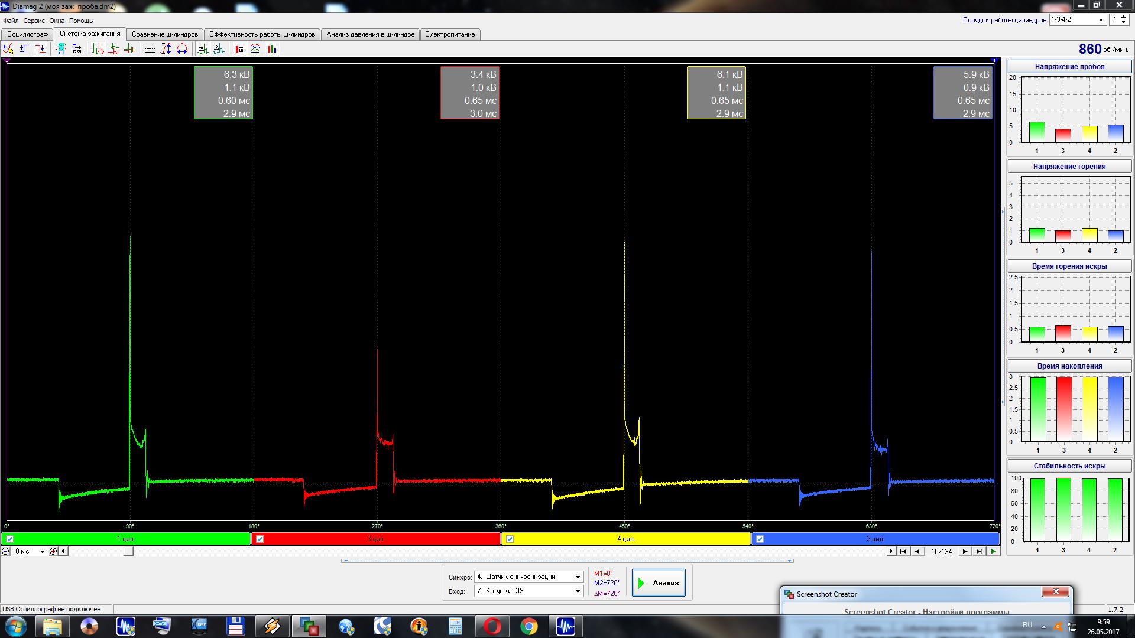1135x638 pixels.
Task: Select the stacked waveforms view icon
Action: (x=113, y=49)
